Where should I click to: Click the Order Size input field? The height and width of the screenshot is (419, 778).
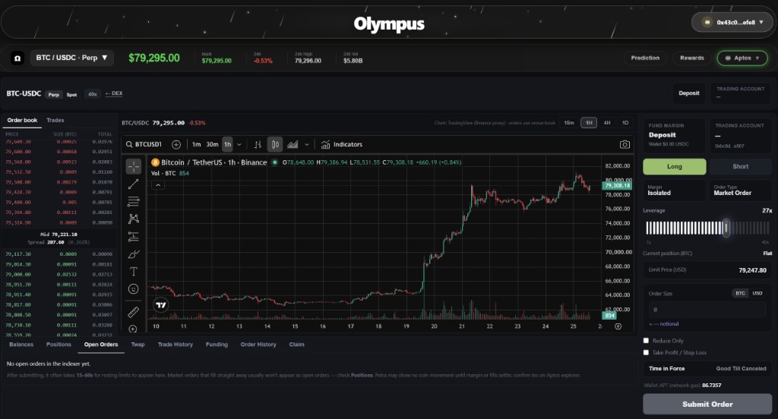[707, 310]
